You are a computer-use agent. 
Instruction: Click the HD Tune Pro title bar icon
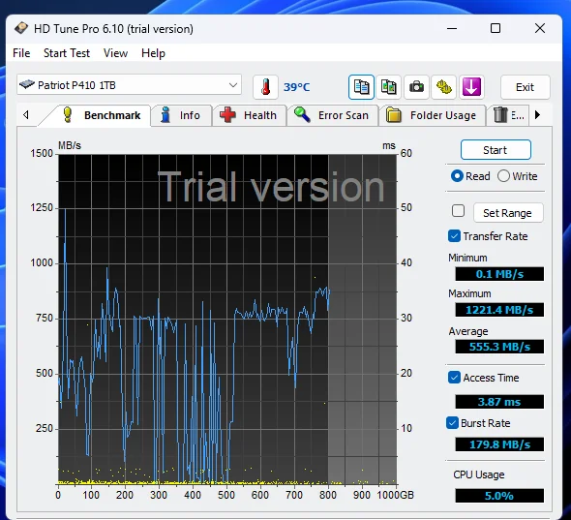pos(21,28)
